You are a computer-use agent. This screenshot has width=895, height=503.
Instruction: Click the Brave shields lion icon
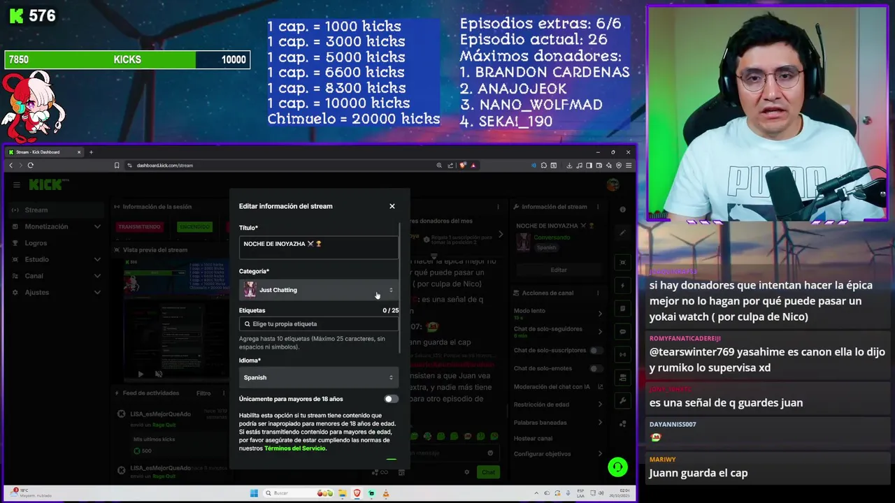point(463,166)
